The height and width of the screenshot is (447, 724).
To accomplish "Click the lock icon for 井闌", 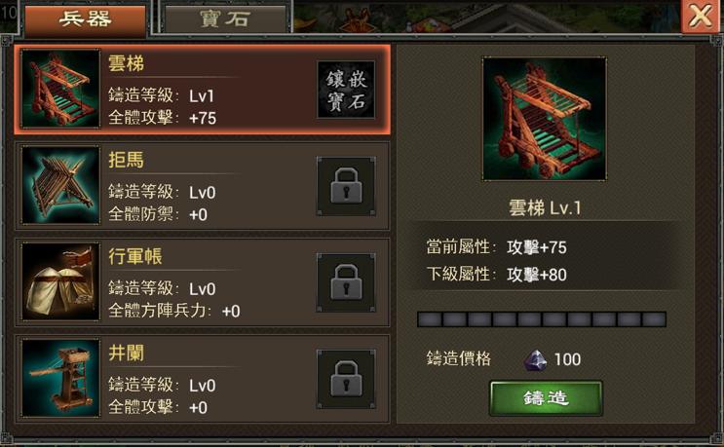I will coord(346,379).
